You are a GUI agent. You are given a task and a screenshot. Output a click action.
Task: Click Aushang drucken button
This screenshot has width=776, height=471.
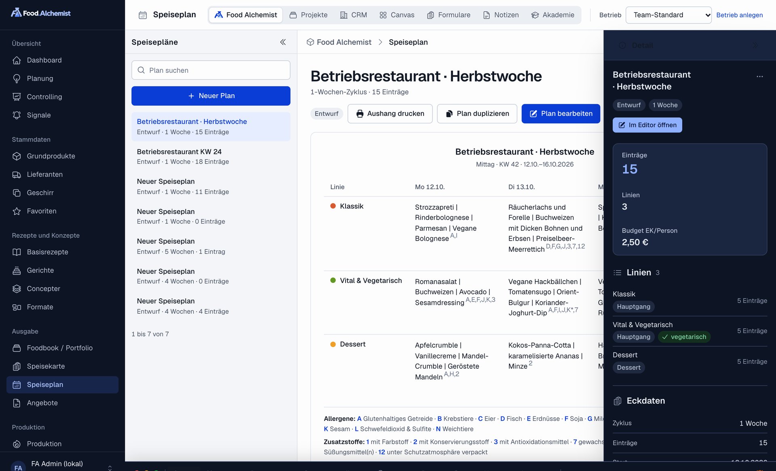click(x=390, y=114)
